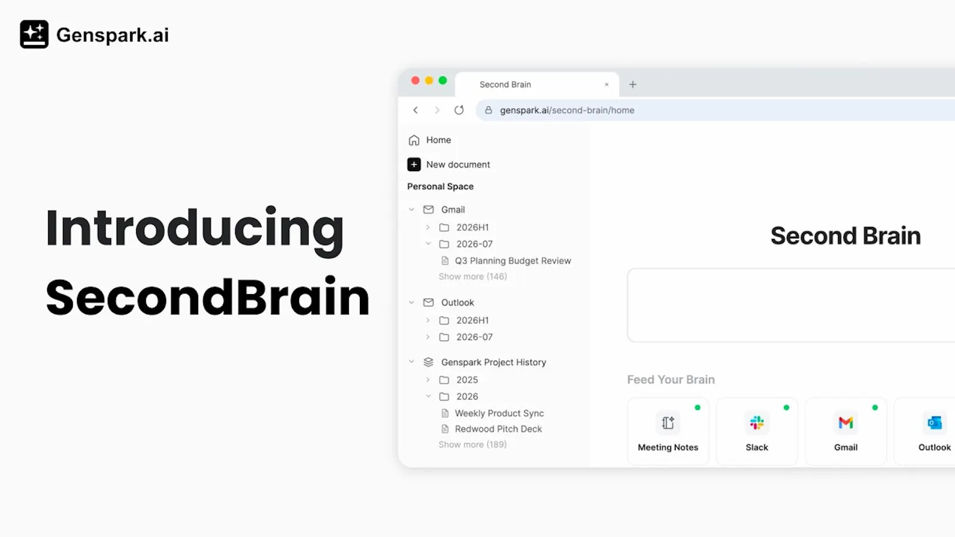This screenshot has width=955, height=537.
Task: Open a new browser tab with plus
Action: click(633, 84)
